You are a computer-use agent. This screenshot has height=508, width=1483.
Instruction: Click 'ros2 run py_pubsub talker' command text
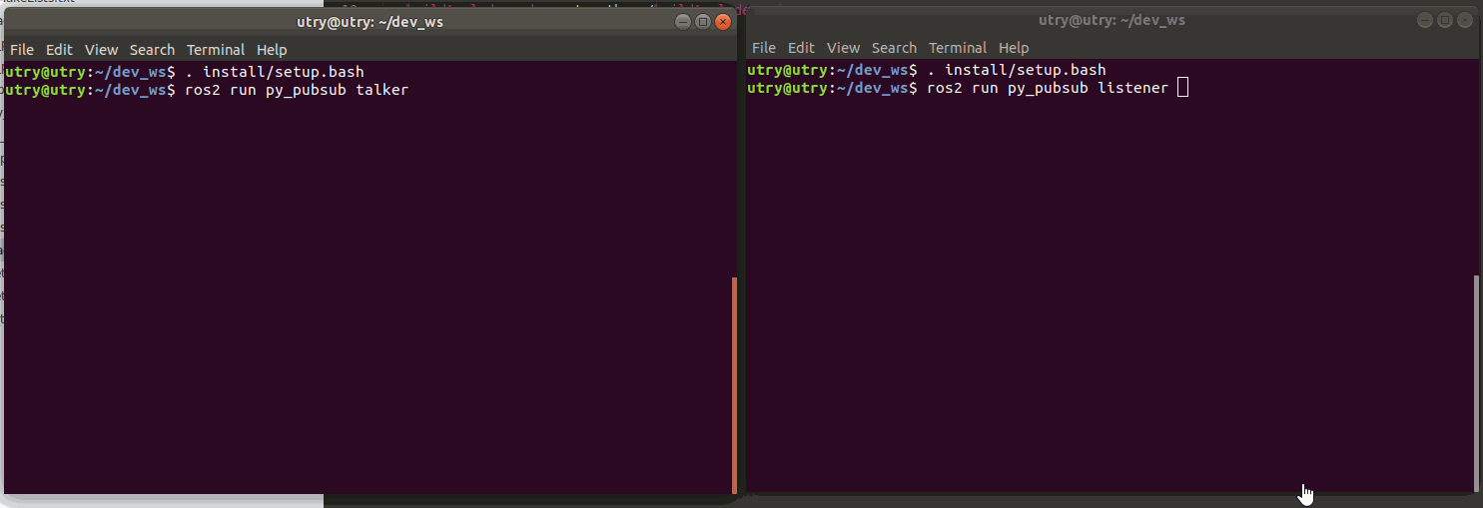tap(297, 90)
